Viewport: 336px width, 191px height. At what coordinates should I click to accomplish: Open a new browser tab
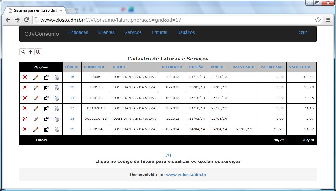(72, 10)
